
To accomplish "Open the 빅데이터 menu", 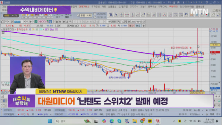I will coord(173,7).
